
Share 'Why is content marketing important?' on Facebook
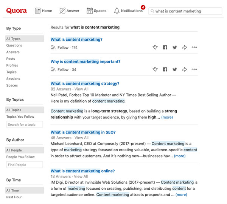tap(165, 69)
